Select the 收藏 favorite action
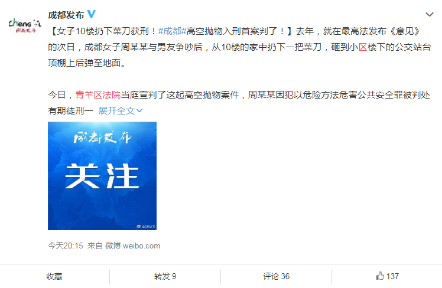Viewport: 442px width, 288px height. click(x=54, y=276)
